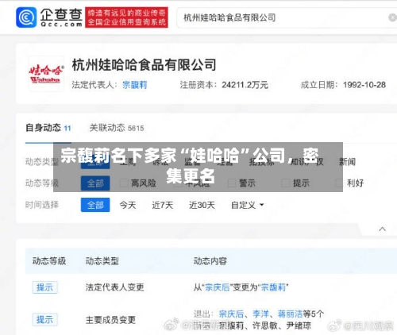Click the 动态等级 column header

tap(49, 261)
